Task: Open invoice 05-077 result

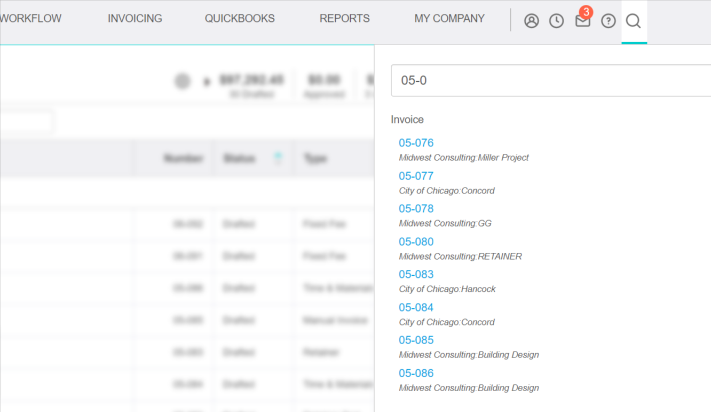Action: pyautogui.click(x=416, y=176)
